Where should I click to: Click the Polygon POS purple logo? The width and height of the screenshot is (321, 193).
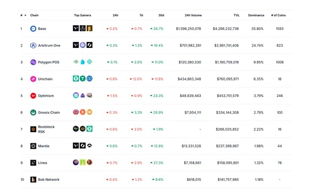(x=33, y=62)
